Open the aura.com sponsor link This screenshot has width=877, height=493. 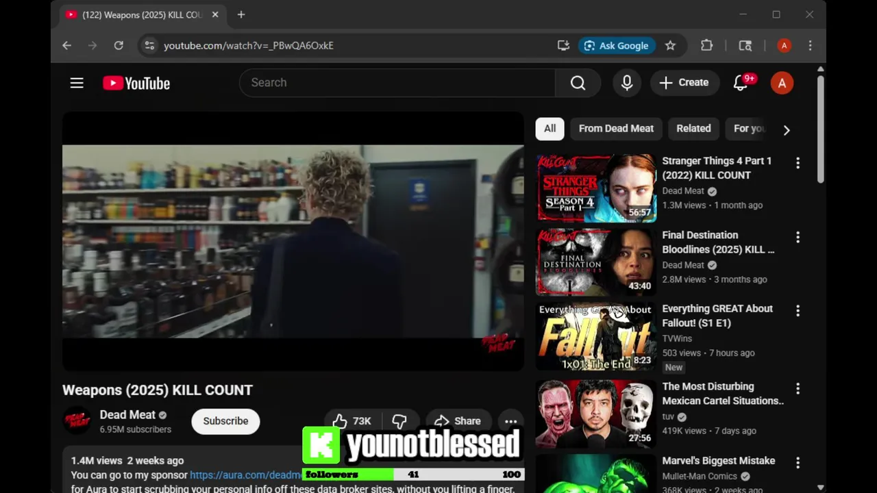click(246, 475)
